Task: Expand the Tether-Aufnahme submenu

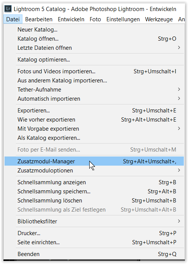Action: [94, 90]
